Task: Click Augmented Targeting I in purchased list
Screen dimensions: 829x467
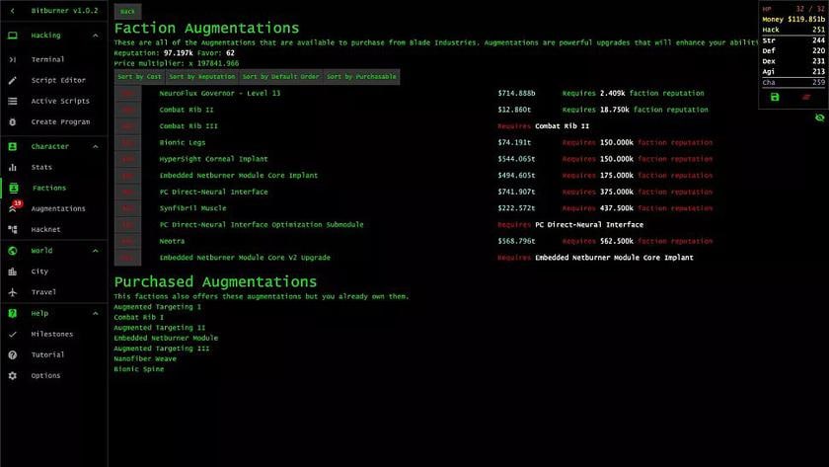Action: tap(158, 307)
